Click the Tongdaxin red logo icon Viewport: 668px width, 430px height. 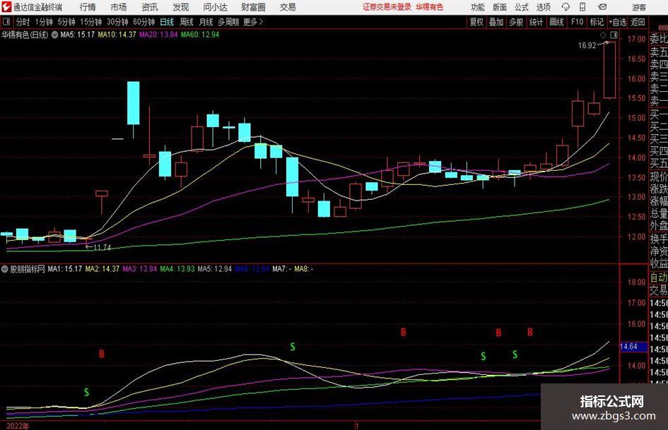point(6,7)
